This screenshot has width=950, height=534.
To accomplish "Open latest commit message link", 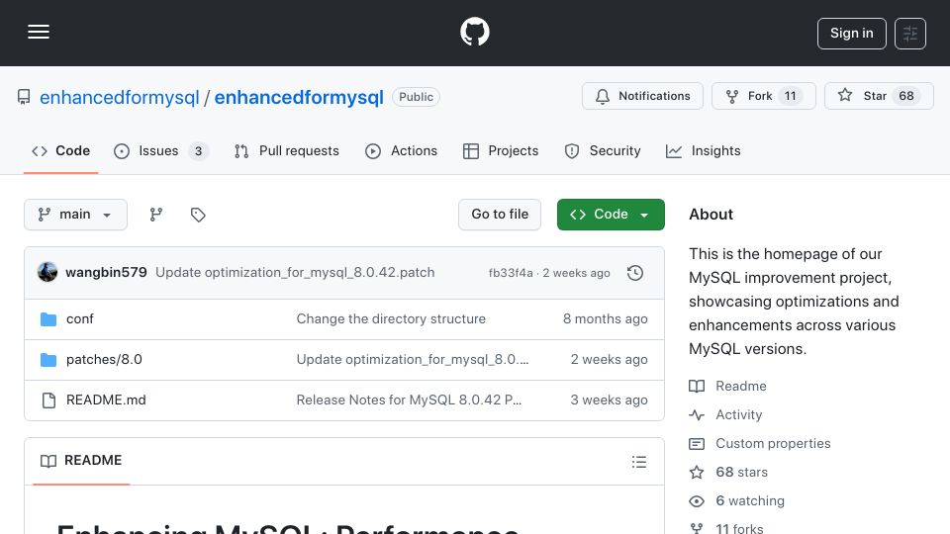I will 295,273.
